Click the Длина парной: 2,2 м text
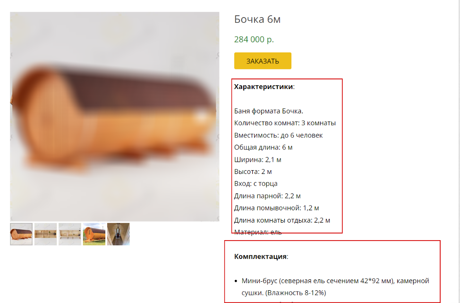Screen dimensions: 460x303 [x=267, y=196]
